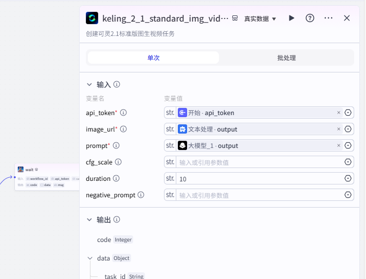Collapse the 输出 section

pos(89,219)
